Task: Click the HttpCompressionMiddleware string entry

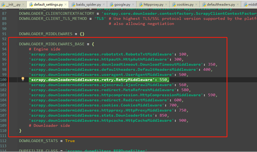Action: pos(116,95)
